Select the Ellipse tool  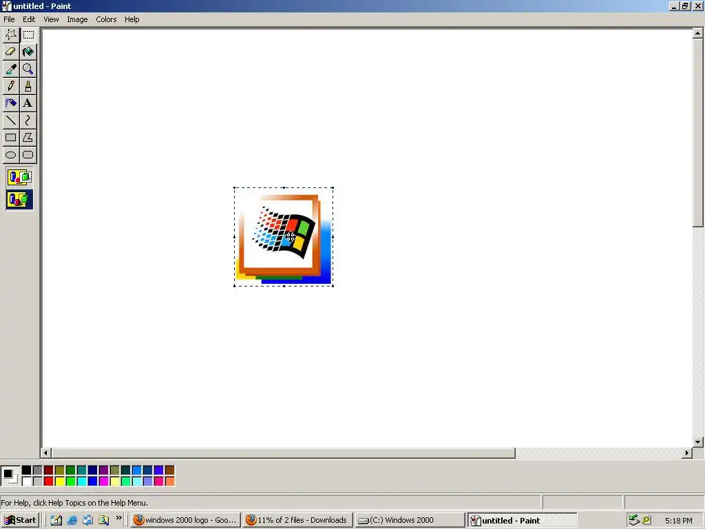coord(11,155)
